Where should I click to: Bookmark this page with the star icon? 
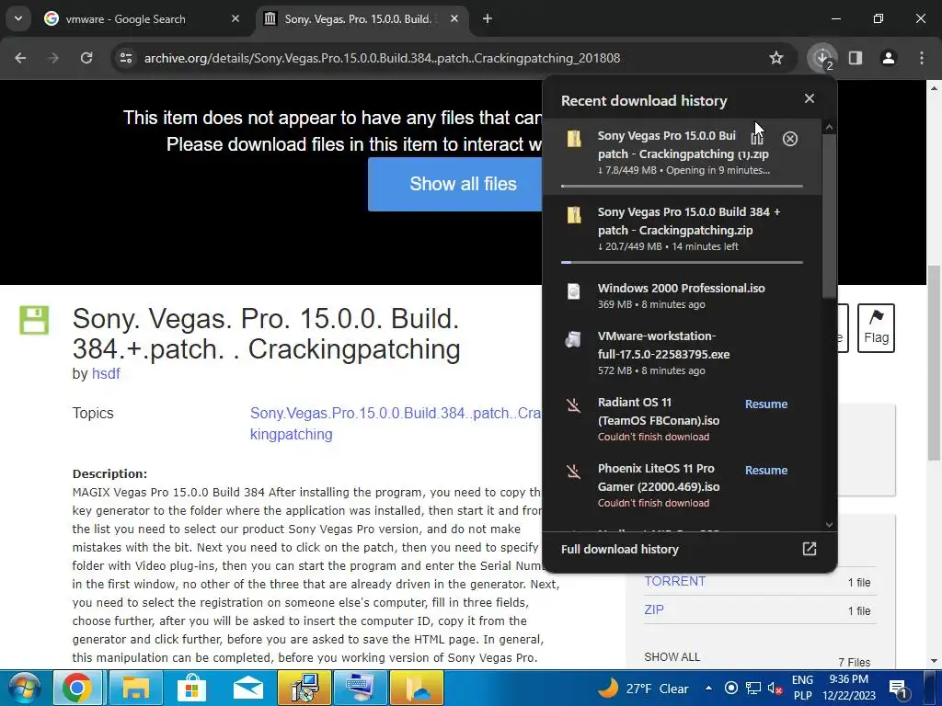(x=776, y=58)
